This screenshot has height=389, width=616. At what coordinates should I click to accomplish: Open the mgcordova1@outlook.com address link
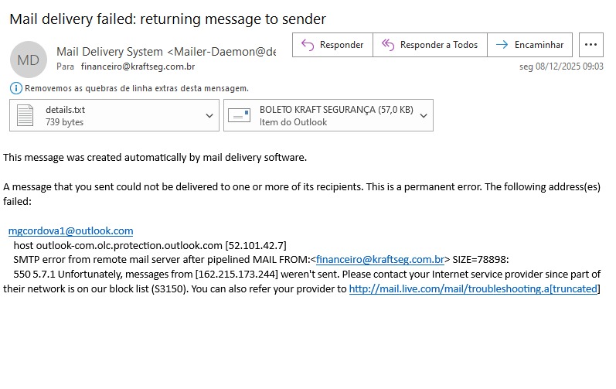click(x=70, y=230)
